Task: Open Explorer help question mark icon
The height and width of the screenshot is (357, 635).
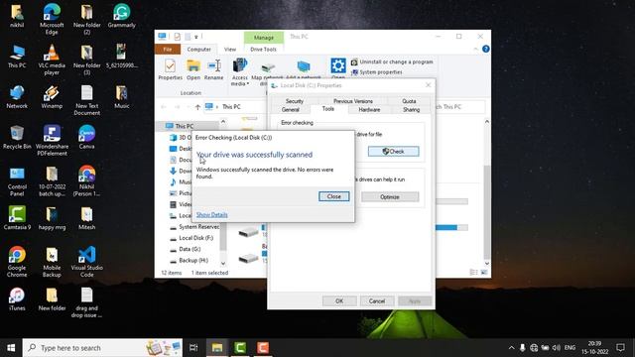Action: pyautogui.click(x=485, y=49)
